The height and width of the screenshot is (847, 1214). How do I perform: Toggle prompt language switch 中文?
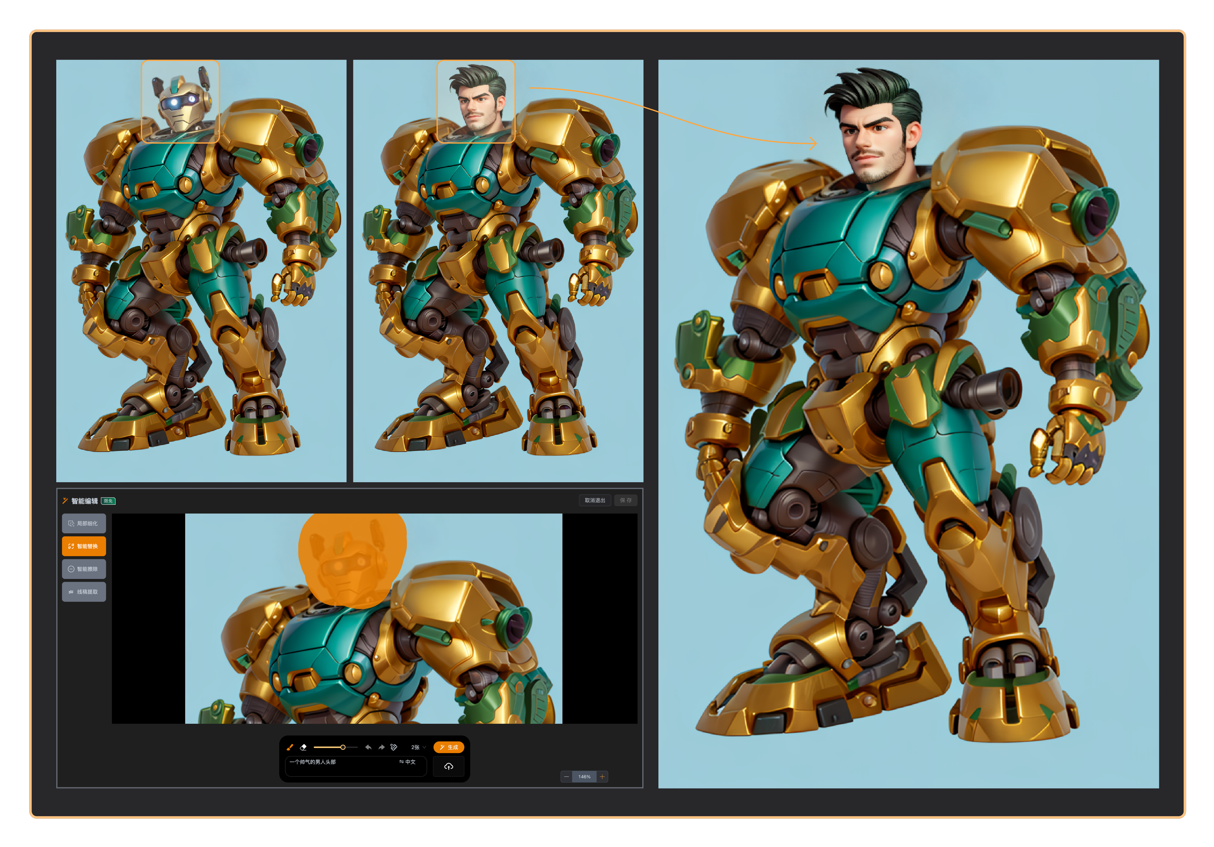407,762
